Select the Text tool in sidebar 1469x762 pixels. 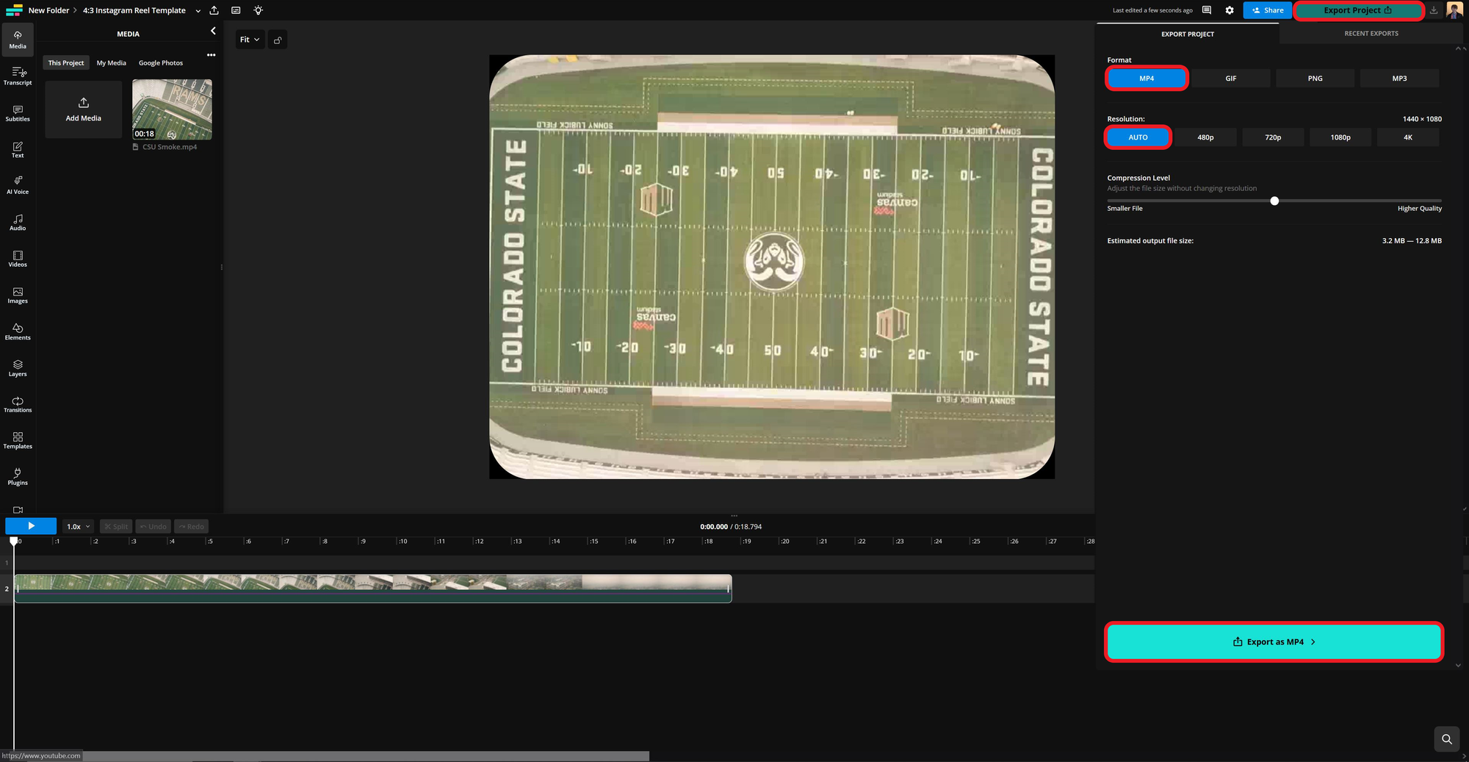[x=18, y=149]
